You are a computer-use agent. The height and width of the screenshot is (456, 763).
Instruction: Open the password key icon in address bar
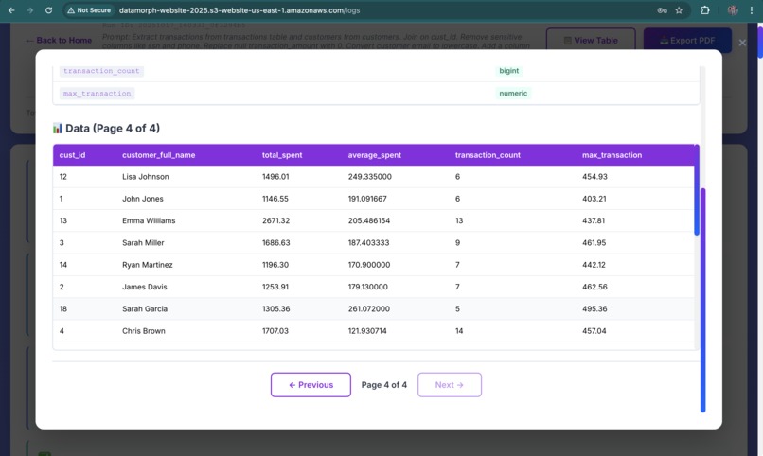point(662,10)
